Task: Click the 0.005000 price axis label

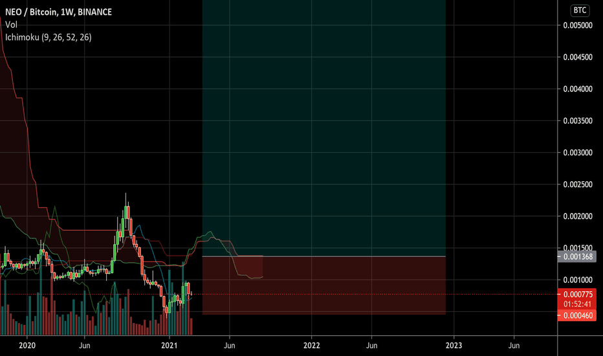Action: (578, 25)
